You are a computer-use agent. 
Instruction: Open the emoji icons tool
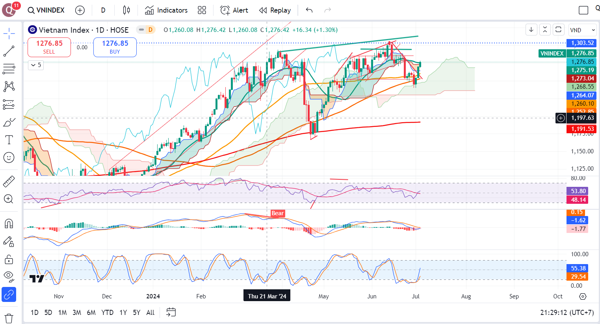click(x=9, y=158)
